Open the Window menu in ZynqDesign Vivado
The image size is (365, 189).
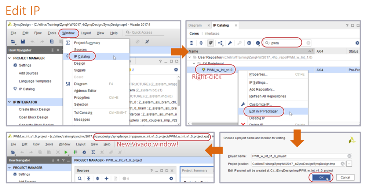point(68,33)
